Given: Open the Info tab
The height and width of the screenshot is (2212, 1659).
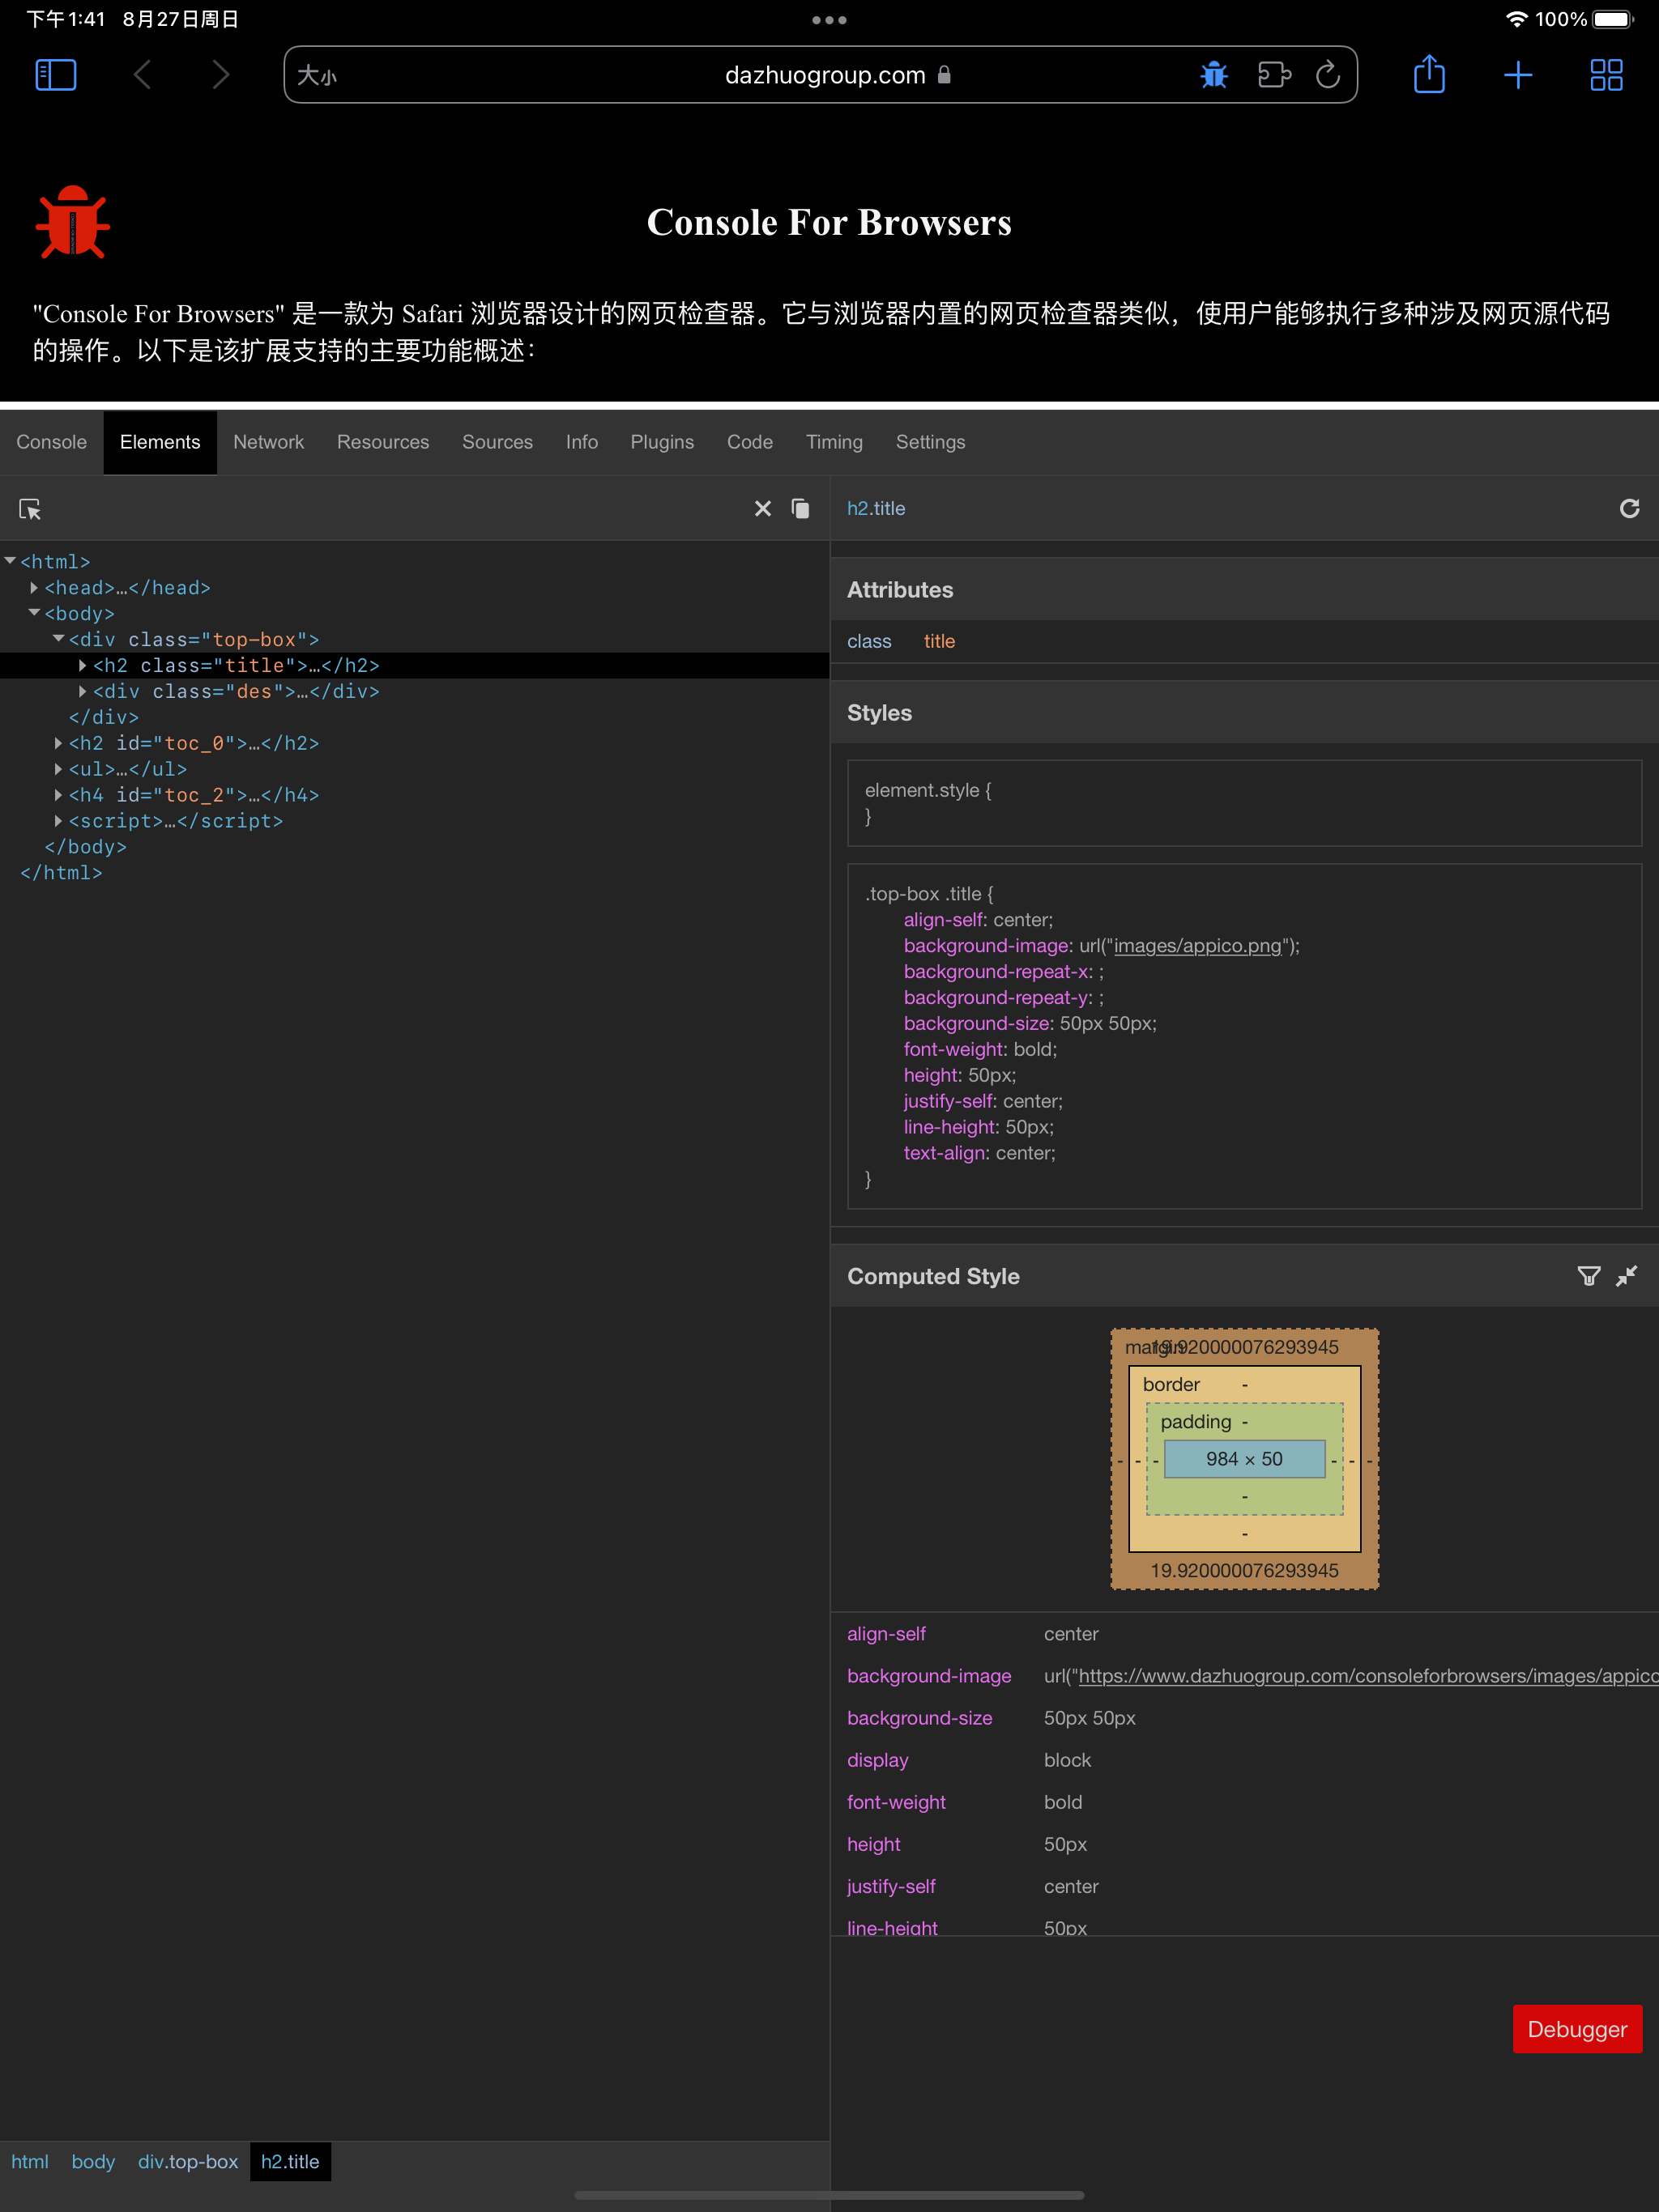Looking at the screenshot, I should point(582,442).
